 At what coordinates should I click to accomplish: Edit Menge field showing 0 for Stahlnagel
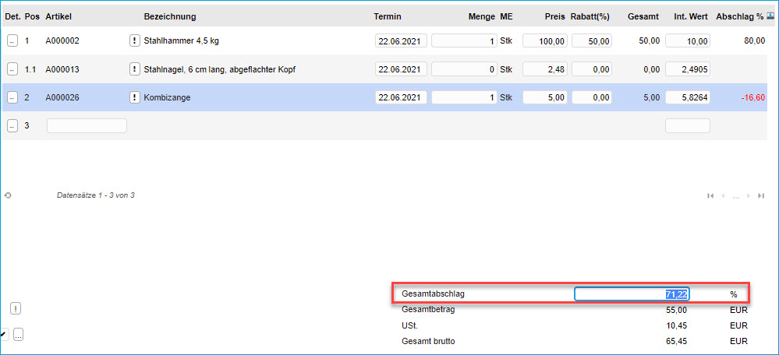click(x=464, y=70)
